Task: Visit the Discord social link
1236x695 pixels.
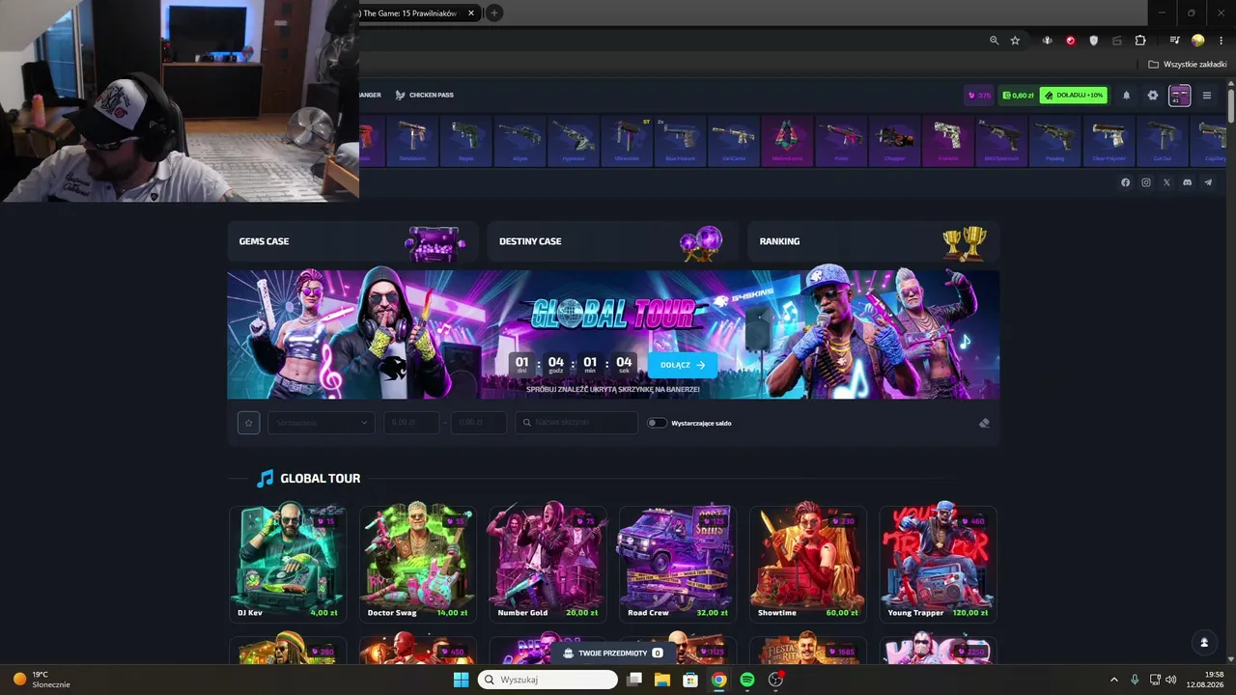Action: pyautogui.click(x=1188, y=182)
